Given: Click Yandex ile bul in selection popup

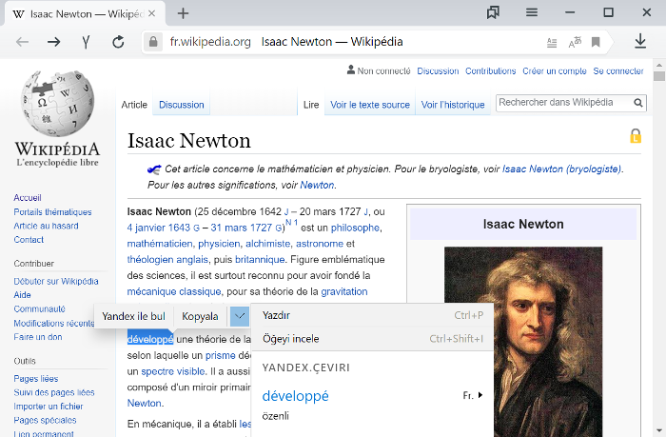Looking at the screenshot, I should tap(133, 316).
